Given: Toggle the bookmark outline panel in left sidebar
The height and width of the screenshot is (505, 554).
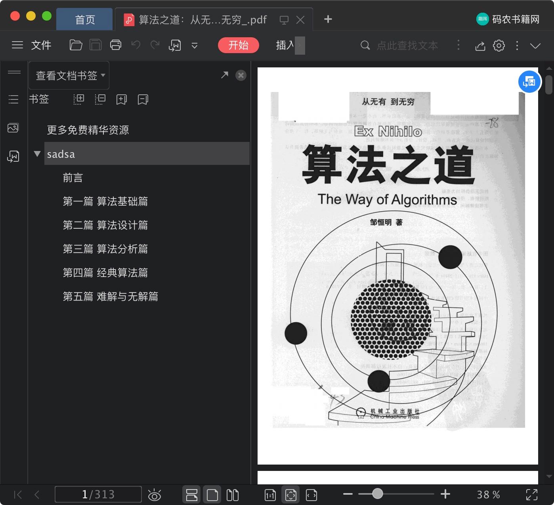Looking at the screenshot, I should click(x=13, y=99).
